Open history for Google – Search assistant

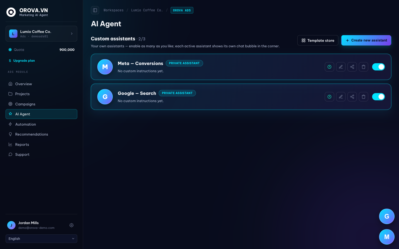(x=329, y=97)
